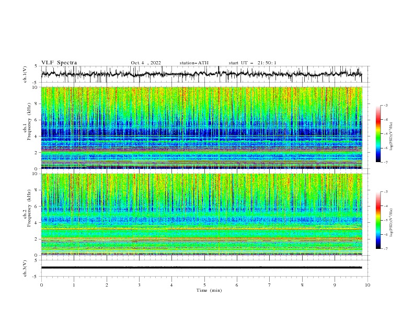Click the "0" tick on the time axis

point(41,285)
